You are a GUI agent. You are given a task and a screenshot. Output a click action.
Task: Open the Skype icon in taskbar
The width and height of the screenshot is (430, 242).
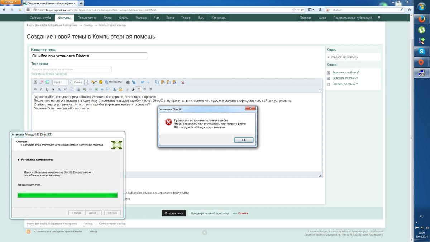point(421,52)
